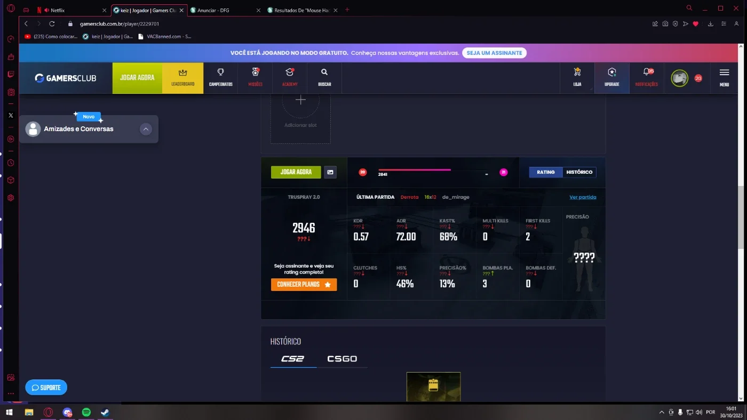Screen dimensions: 747x420
Task: Open the VACBanned.com bookmark
Action: [164, 37]
